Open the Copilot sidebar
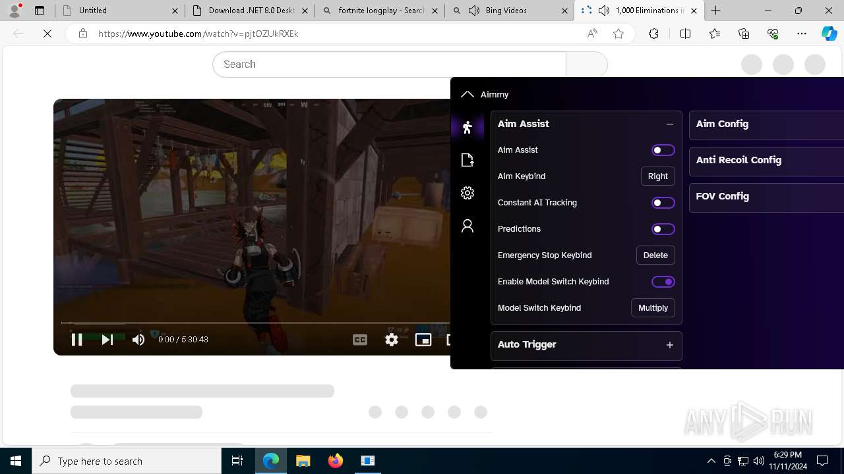Screen dimensions: 844x474 pos(829,34)
